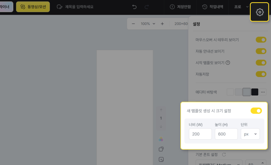The width and height of the screenshot is (271, 165).
Task: Click the help icon beside 시작 템플릿 보이기
Action: (x=228, y=63)
